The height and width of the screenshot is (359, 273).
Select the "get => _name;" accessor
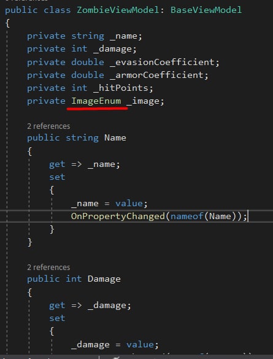pos(85,164)
